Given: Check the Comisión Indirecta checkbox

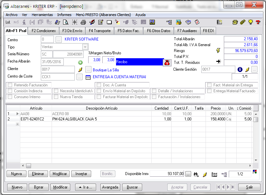Looking at the screenshot, I should [10, 91].
